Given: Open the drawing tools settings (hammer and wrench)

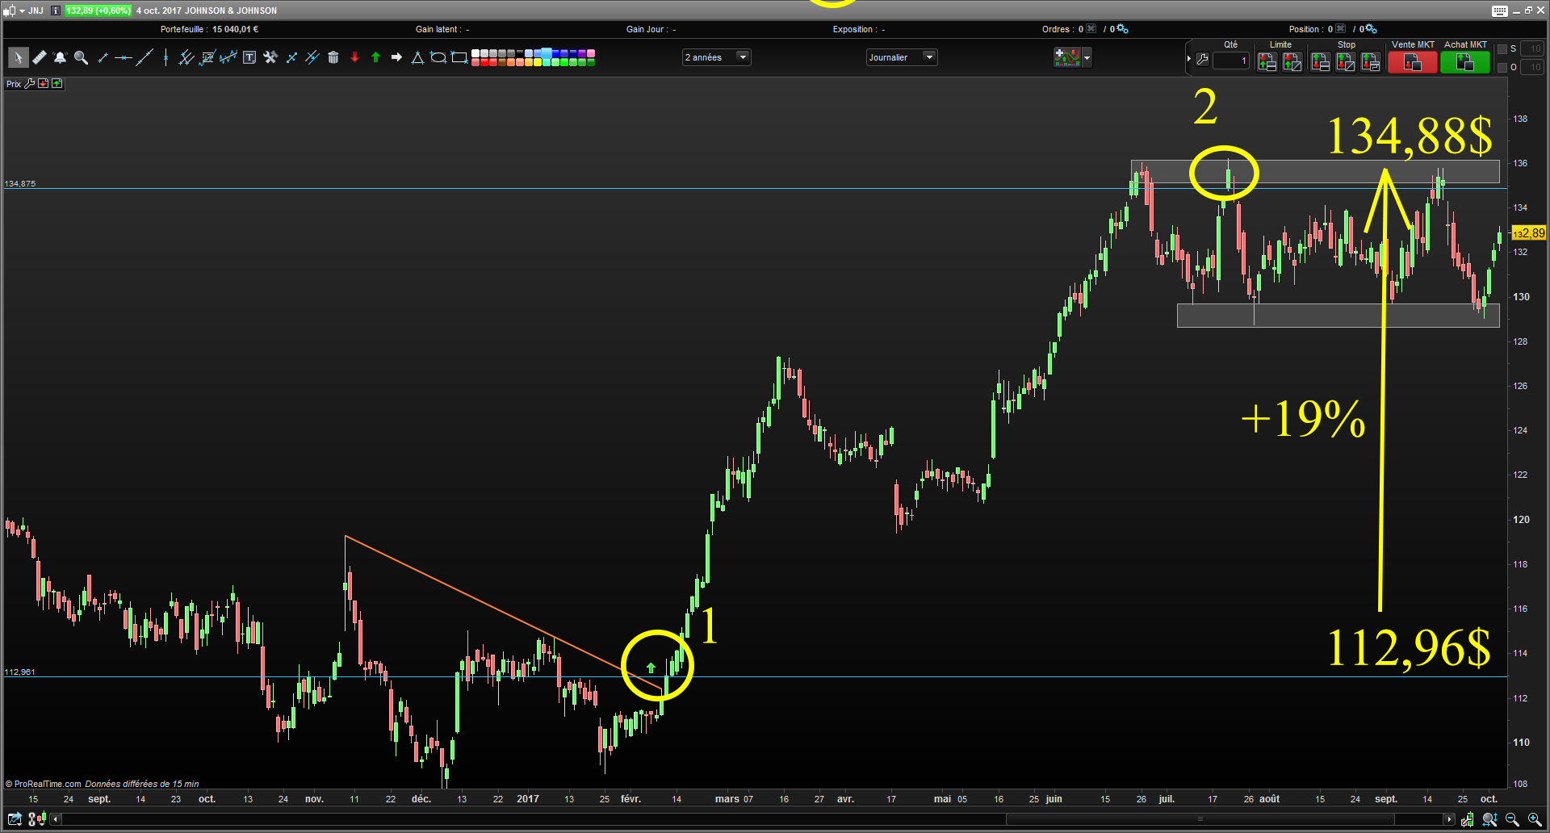Looking at the screenshot, I should [x=270, y=57].
